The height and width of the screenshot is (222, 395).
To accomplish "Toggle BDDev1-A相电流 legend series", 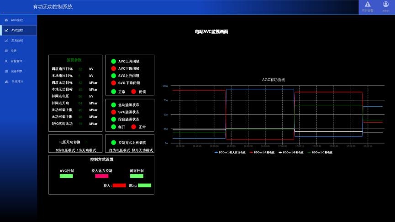I will (262, 152).
